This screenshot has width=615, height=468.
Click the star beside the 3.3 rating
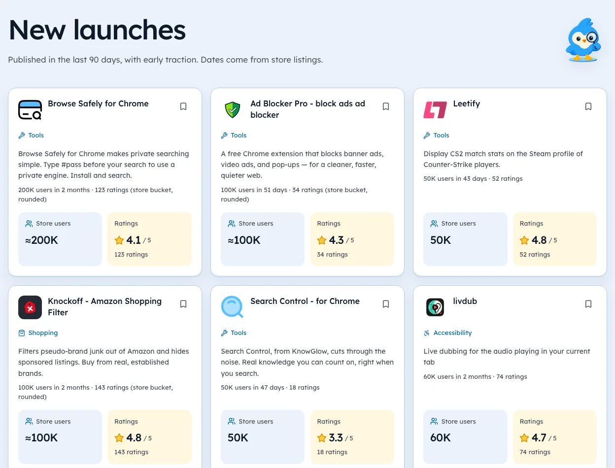point(322,438)
